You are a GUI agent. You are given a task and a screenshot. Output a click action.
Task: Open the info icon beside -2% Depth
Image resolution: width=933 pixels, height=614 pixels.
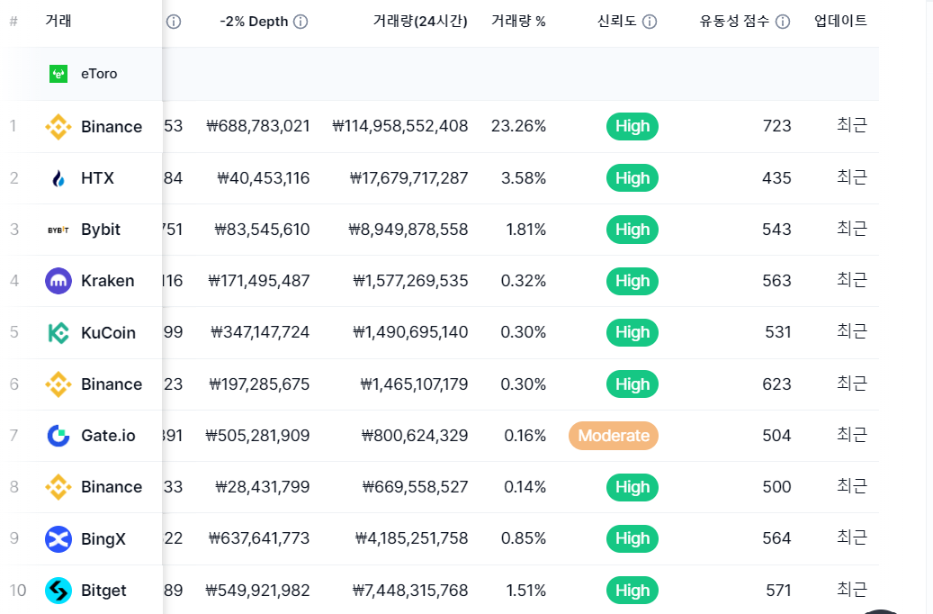tap(301, 22)
